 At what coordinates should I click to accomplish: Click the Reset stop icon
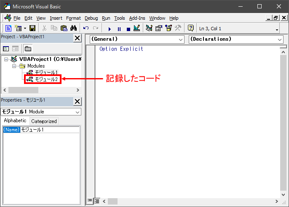128,29
